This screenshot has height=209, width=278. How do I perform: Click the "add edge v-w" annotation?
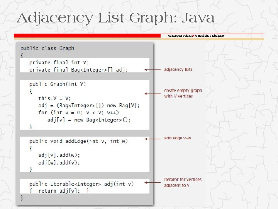point(178,138)
